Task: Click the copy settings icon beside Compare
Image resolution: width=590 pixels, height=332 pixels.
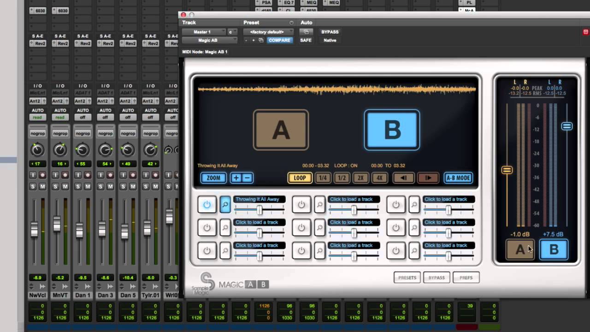Action: coord(261,41)
